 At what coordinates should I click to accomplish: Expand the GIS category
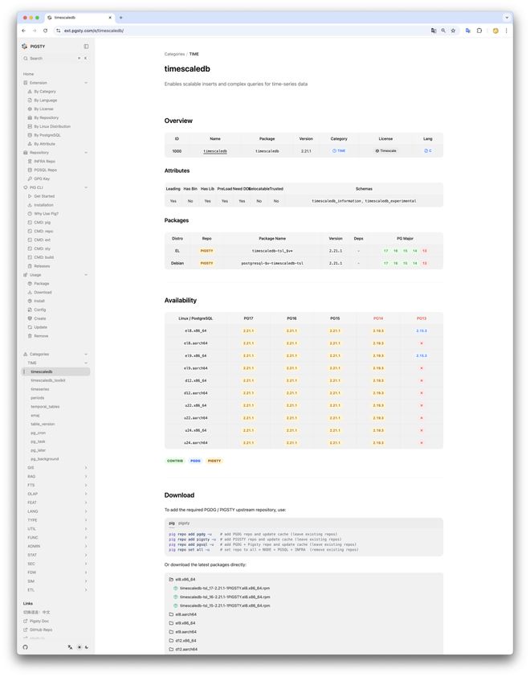[x=86, y=468]
